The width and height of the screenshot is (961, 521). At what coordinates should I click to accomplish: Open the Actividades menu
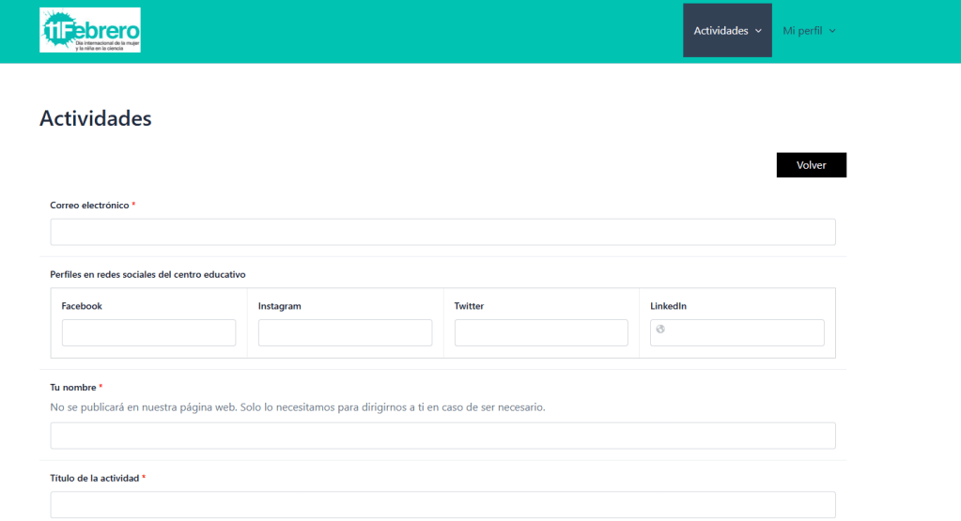point(721,31)
